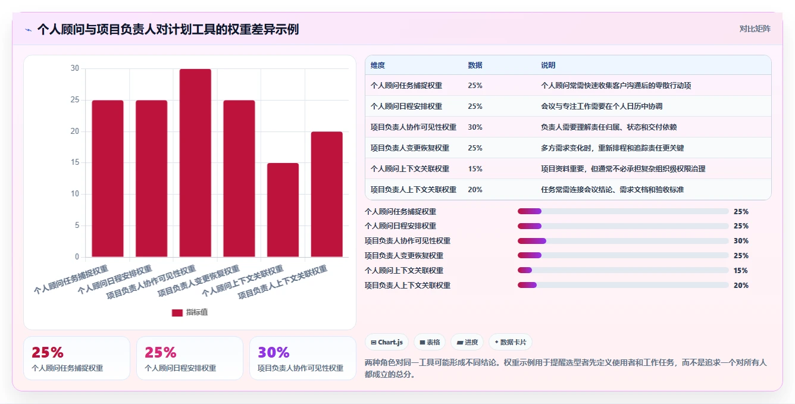Select the 项目负责人上下文关联权重 cell in the table
The image size is (795, 404).
pos(414,190)
